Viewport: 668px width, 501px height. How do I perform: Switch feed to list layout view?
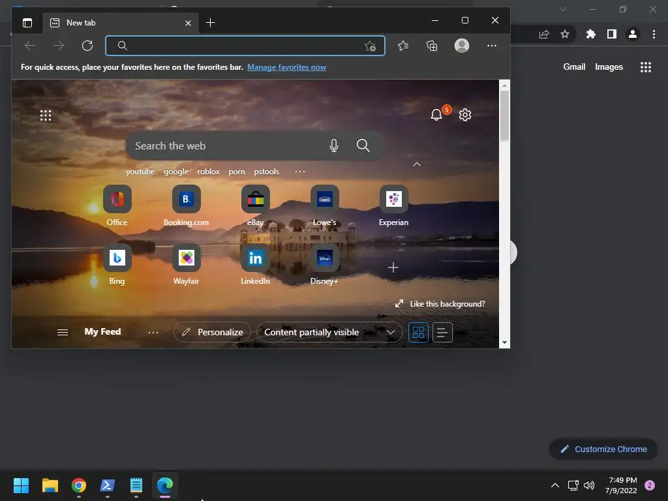tap(442, 332)
